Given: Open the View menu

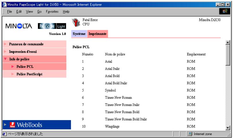Looking at the screenshot, I should [30, 12].
